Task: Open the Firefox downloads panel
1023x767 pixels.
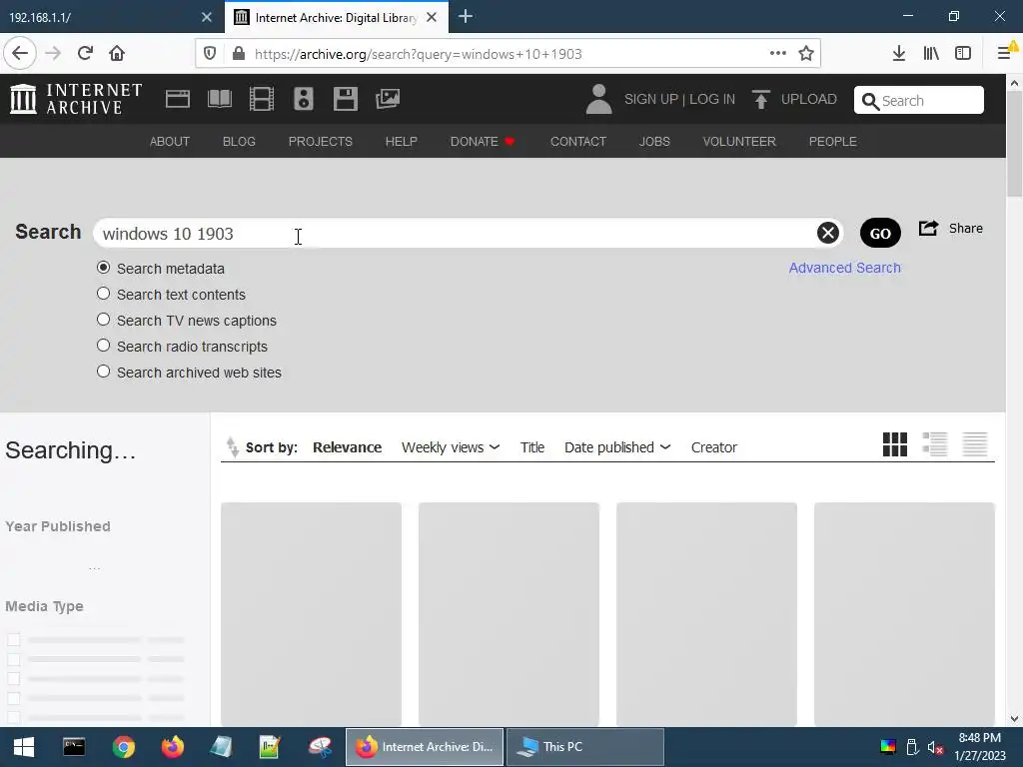Action: [x=899, y=54]
